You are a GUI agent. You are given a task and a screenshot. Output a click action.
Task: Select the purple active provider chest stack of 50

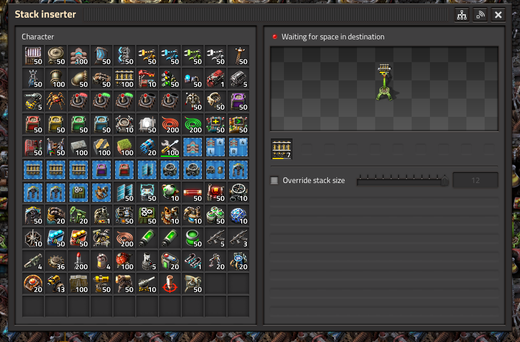(238, 101)
